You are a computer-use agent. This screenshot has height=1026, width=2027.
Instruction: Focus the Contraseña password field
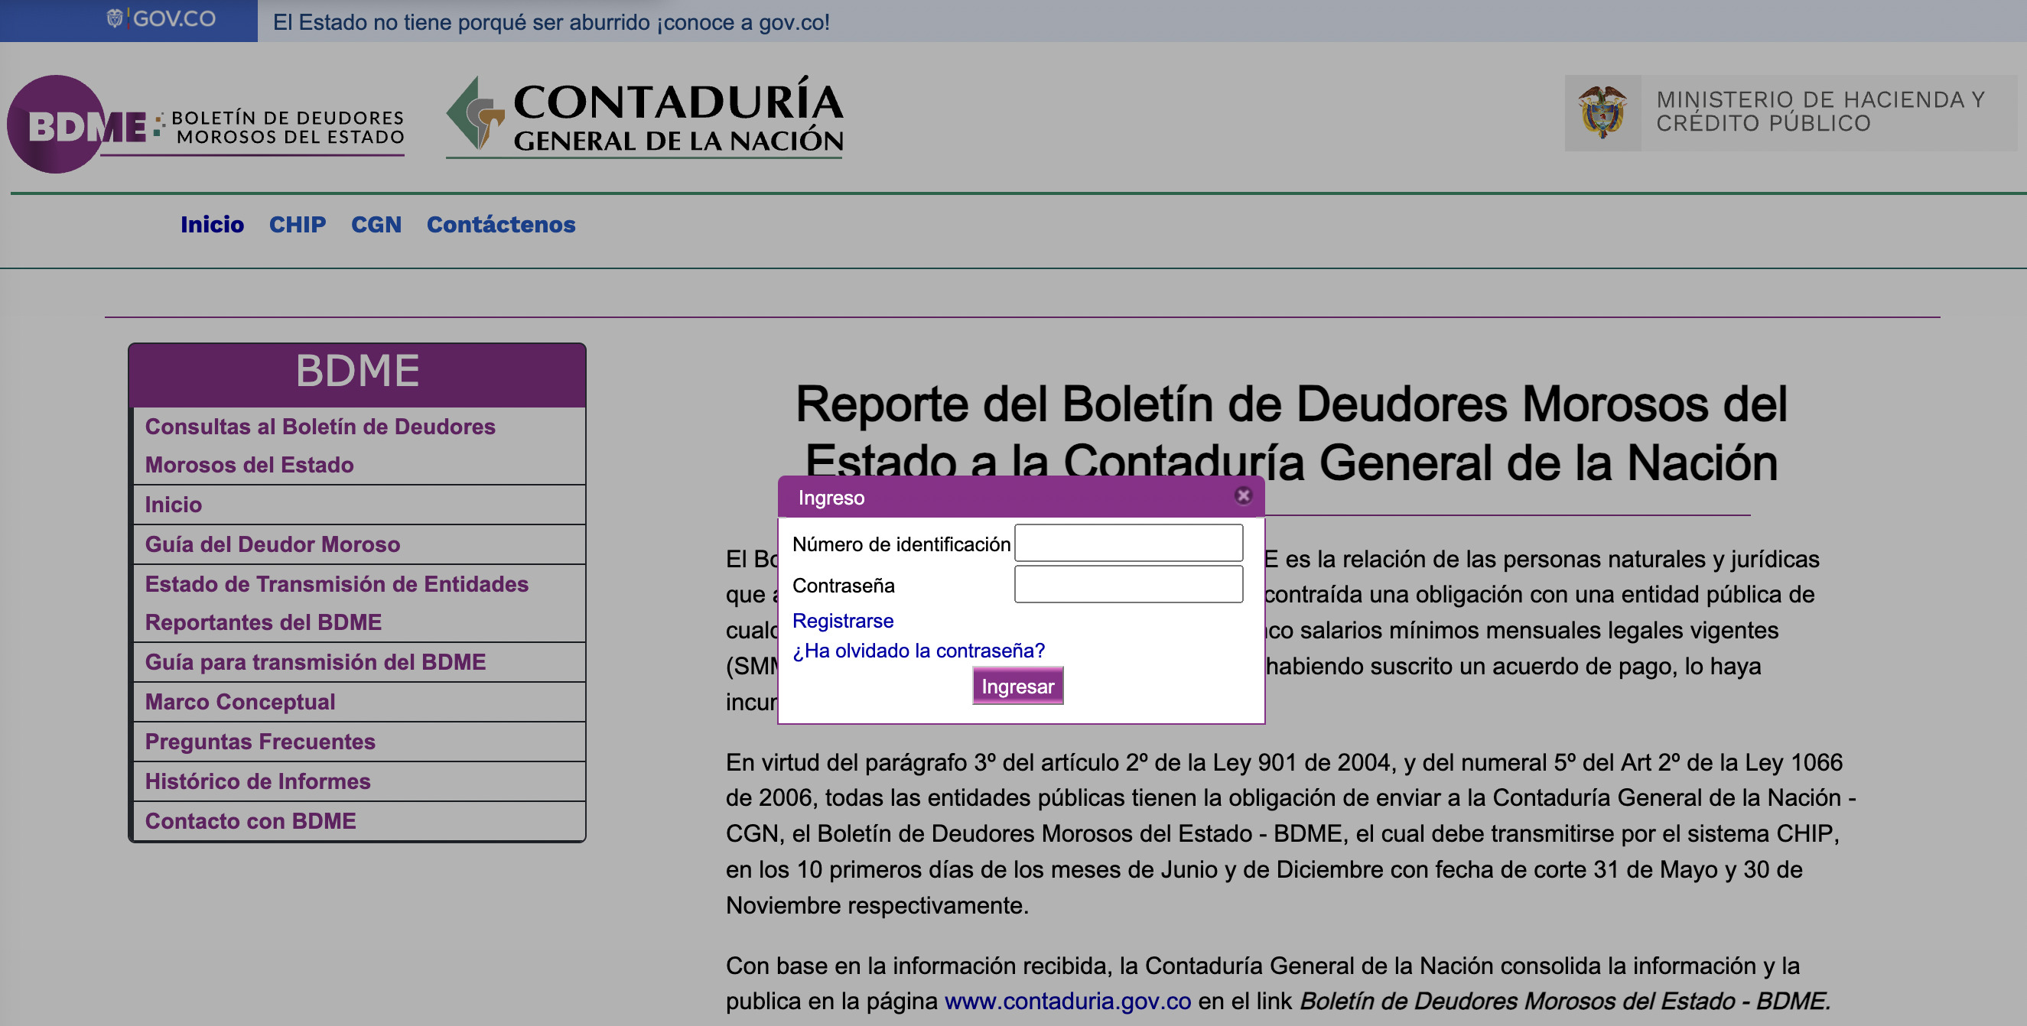1127,585
